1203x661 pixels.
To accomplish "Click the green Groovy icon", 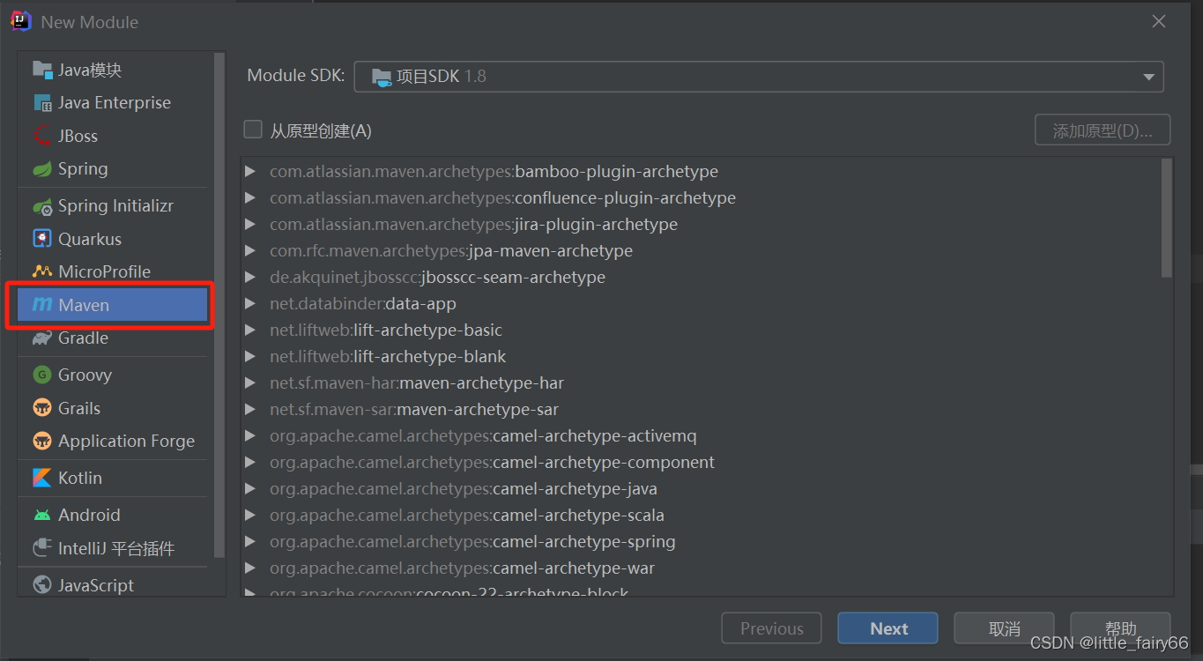I will click(42, 375).
